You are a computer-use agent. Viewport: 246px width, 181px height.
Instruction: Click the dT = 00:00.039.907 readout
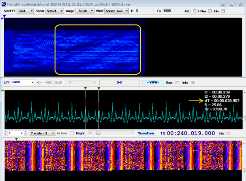pyautogui.click(x=222, y=101)
